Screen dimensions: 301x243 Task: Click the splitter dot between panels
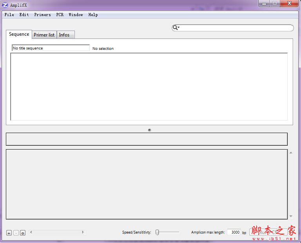pos(149,130)
